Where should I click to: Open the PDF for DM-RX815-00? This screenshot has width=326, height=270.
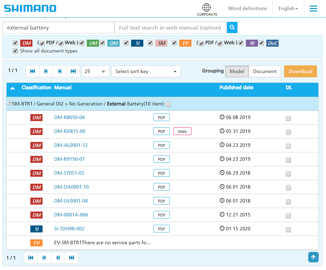161,132
